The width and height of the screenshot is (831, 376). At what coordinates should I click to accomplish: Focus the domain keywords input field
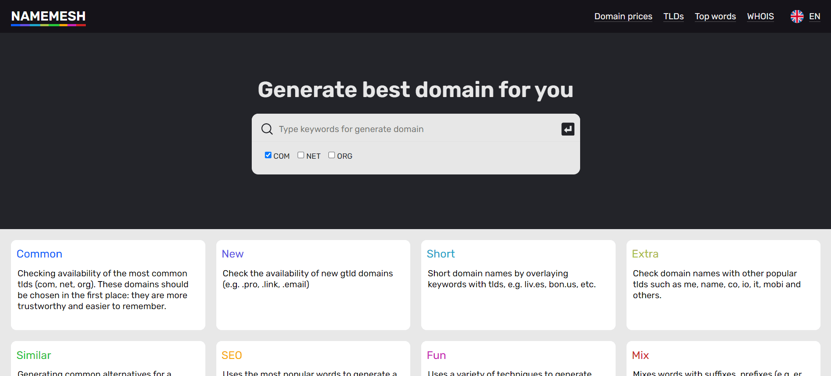[x=416, y=129]
